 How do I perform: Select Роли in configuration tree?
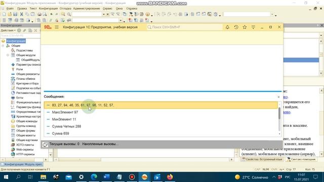(x=19, y=69)
